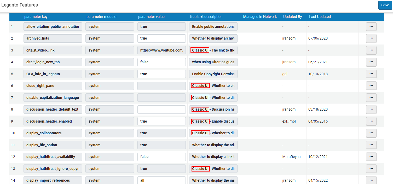This screenshot has width=393, height=184.
Task: Open row actions for display_import_references
Action: click(x=371, y=180)
